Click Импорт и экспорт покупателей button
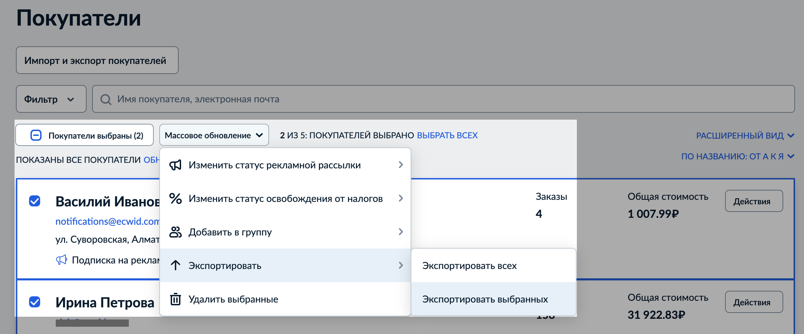The width and height of the screenshot is (804, 334). (97, 60)
